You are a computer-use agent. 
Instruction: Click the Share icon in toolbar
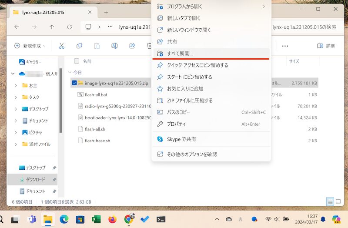pyautogui.click(x=132, y=46)
